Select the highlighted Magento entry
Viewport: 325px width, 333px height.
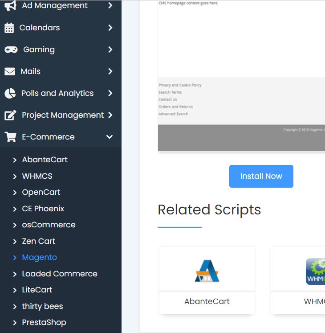click(40, 258)
